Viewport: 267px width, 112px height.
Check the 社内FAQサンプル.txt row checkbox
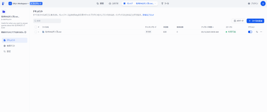coord(36,32)
